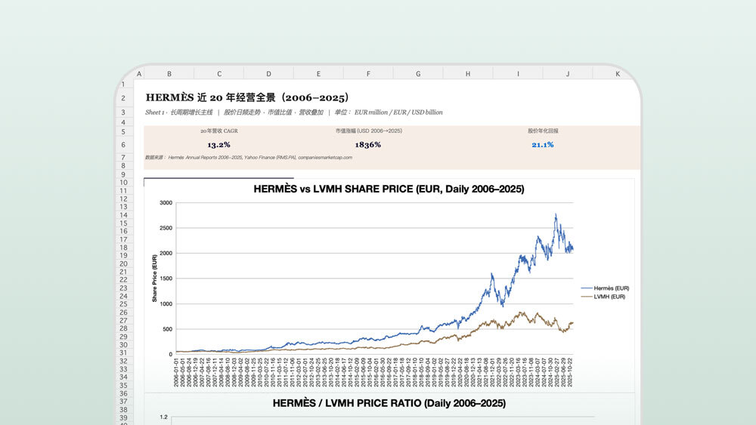Screen dimensions: 756x425
Task: Click the Hermès (EUR) legend entry
Action: (605, 288)
